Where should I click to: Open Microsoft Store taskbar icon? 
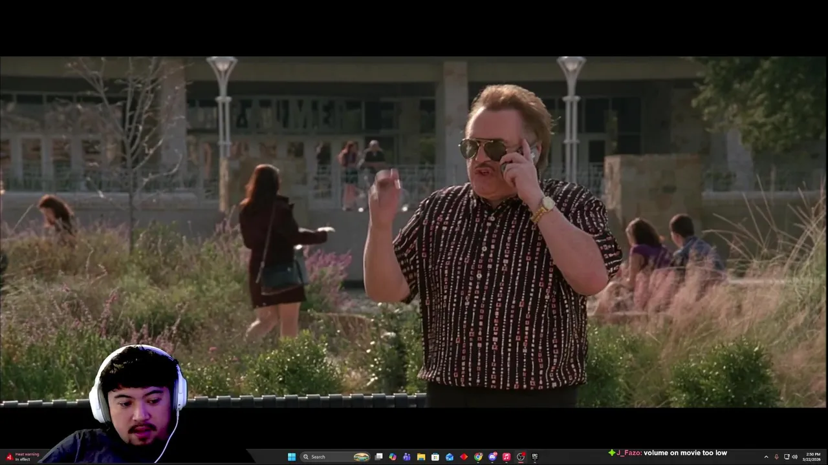pyautogui.click(x=435, y=457)
